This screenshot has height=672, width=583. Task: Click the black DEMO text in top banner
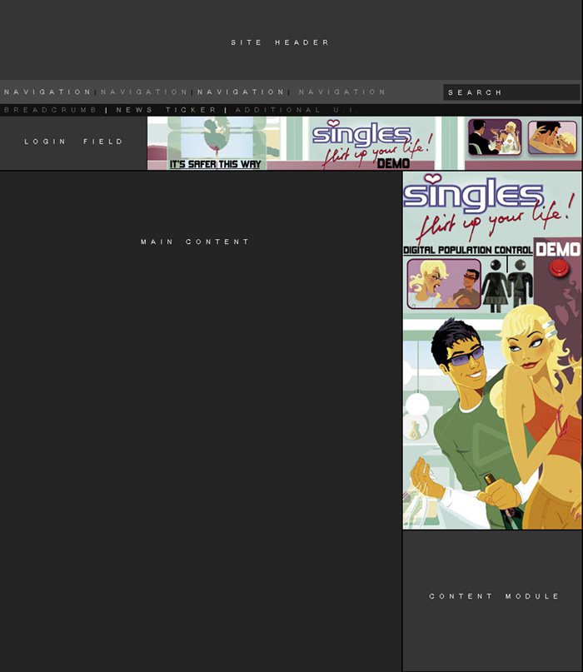coord(392,163)
